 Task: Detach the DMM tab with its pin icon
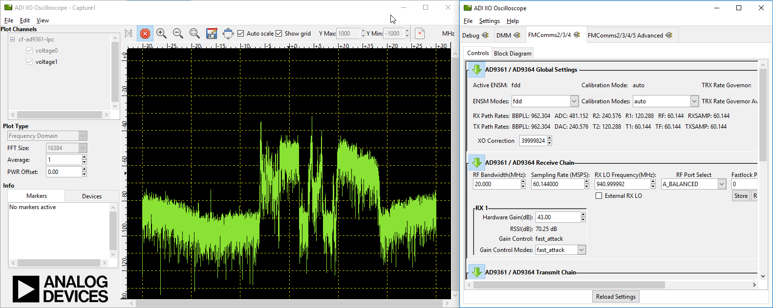(517, 35)
